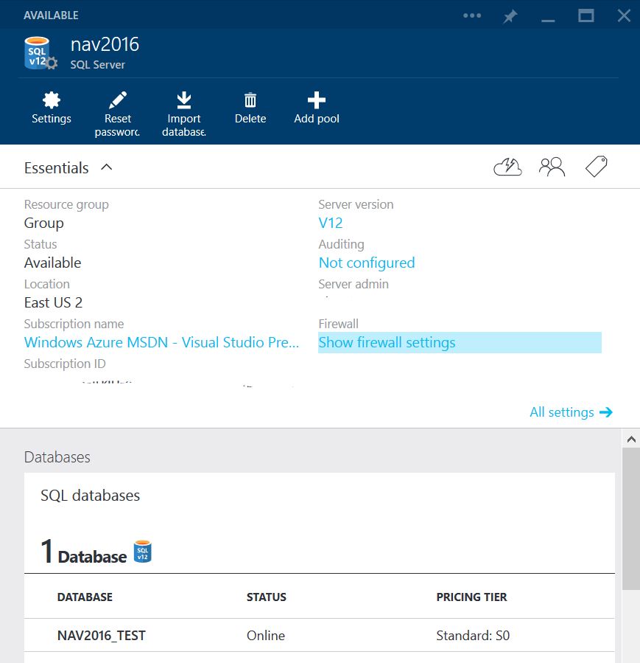Click the 1 Database count text

tap(83, 552)
